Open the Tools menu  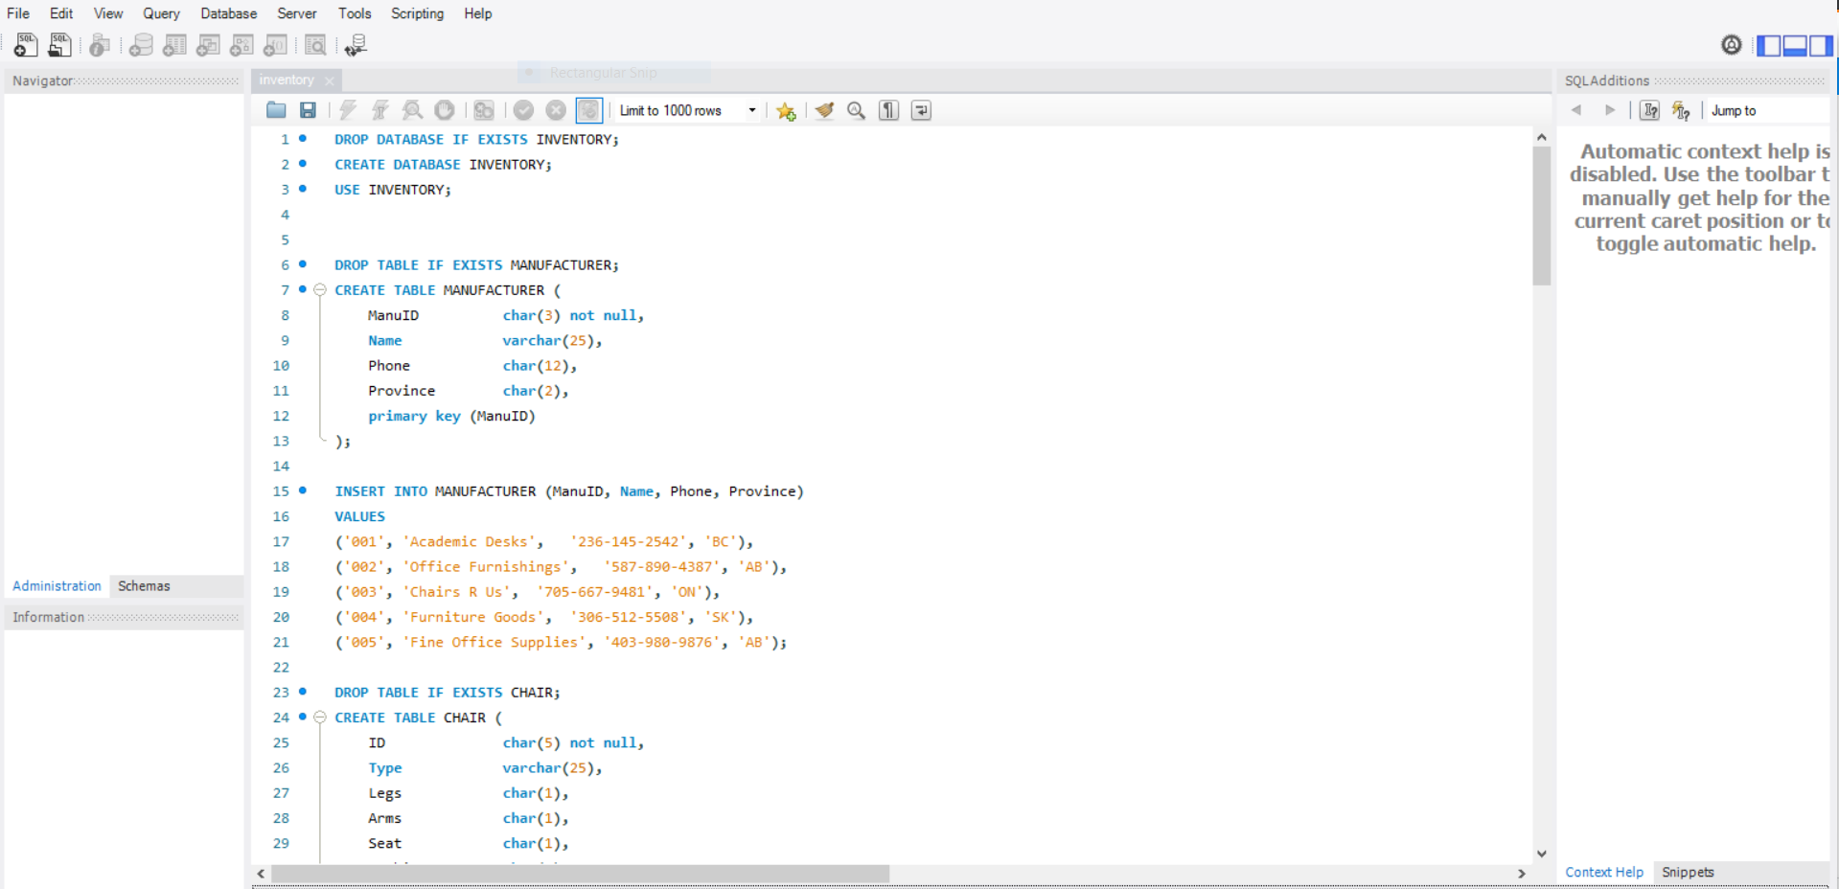click(355, 13)
